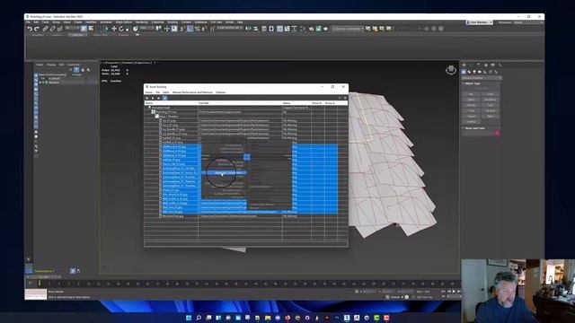Click the Redo arrow in main toolbar
575x323 pixels.
pyautogui.click(x=36, y=29)
